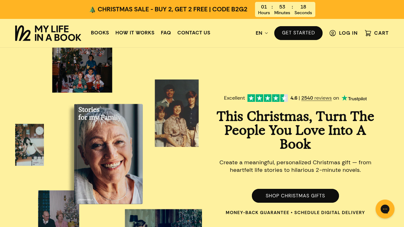Expand the EN language dropdown

pyautogui.click(x=262, y=33)
